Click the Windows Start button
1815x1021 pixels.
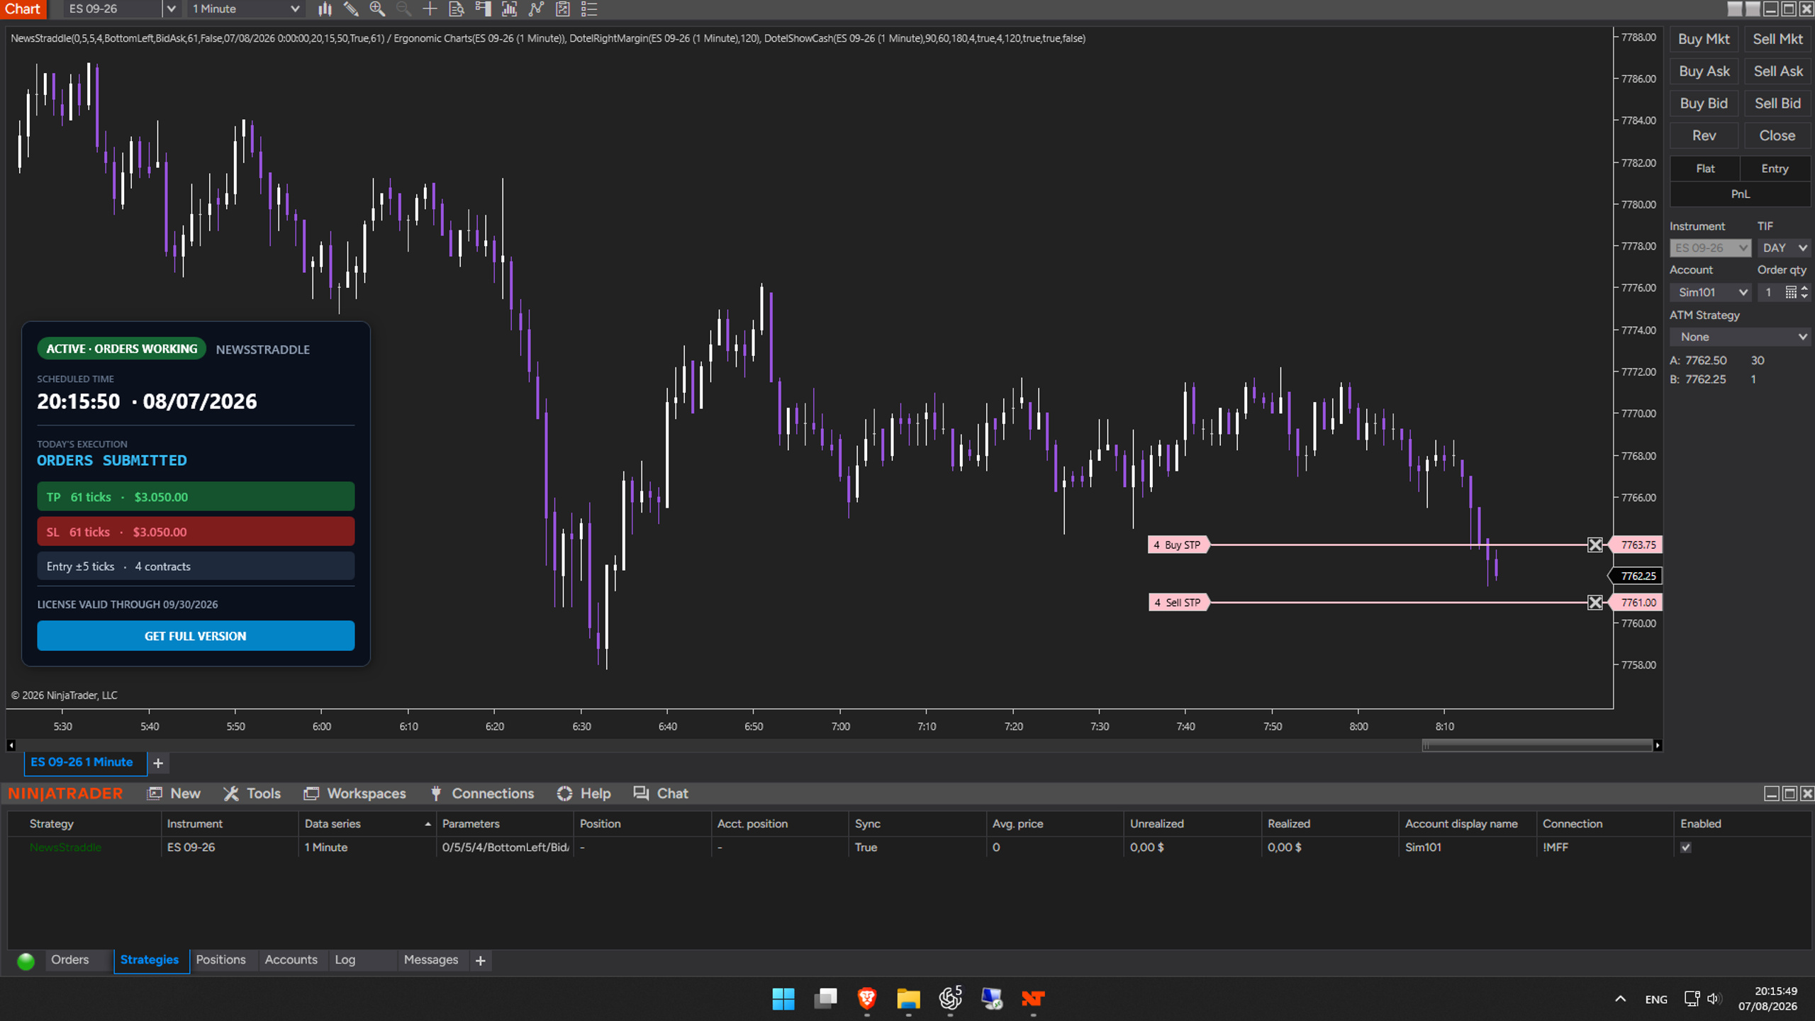click(x=783, y=998)
